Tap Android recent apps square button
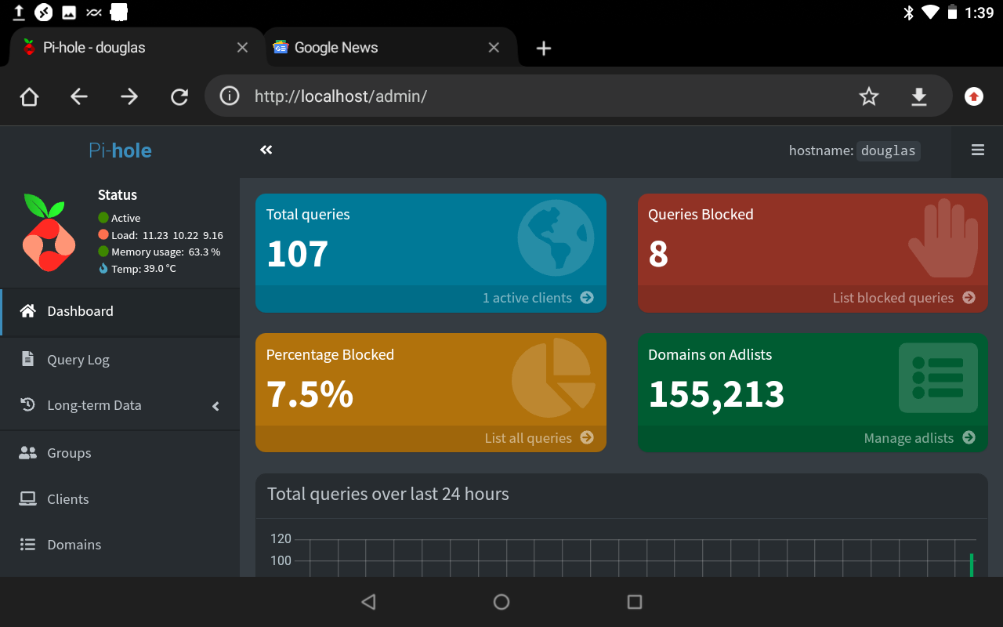Image resolution: width=1003 pixels, height=627 pixels. click(635, 602)
